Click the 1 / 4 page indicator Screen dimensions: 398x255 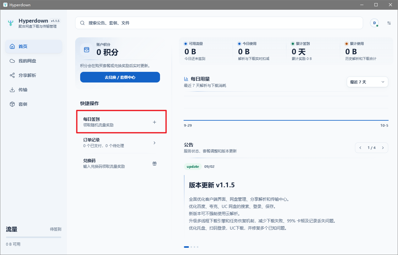pos(372,148)
